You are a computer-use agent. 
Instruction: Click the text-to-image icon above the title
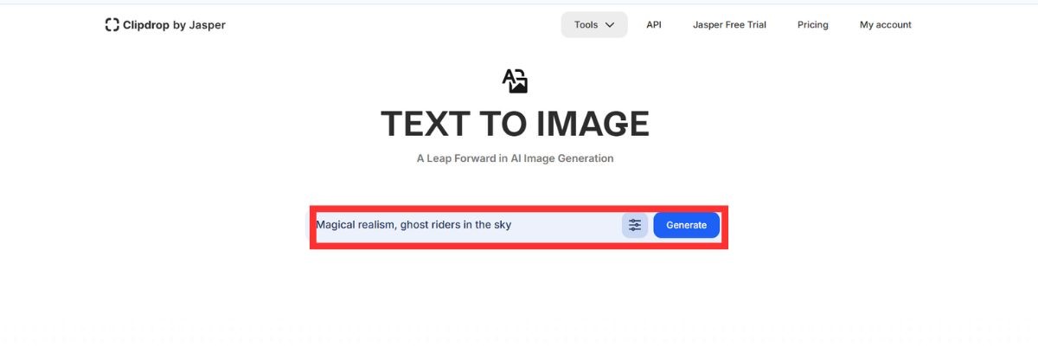[x=515, y=80]
